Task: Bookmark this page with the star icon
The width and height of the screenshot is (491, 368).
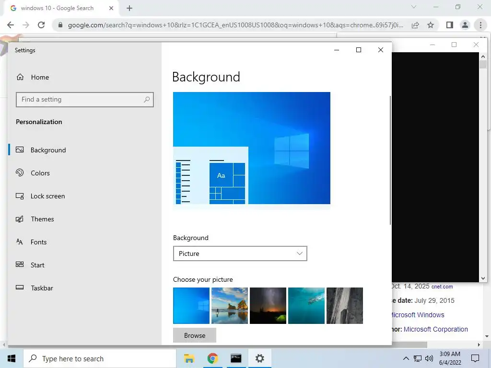Action: [431, 25]
